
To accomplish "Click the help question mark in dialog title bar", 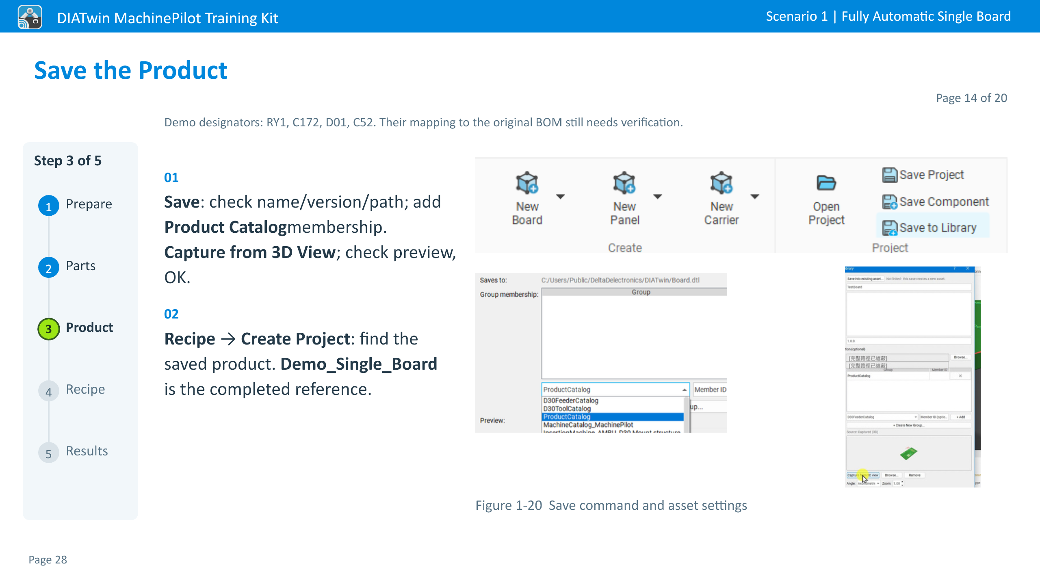I will click(955, 269).
